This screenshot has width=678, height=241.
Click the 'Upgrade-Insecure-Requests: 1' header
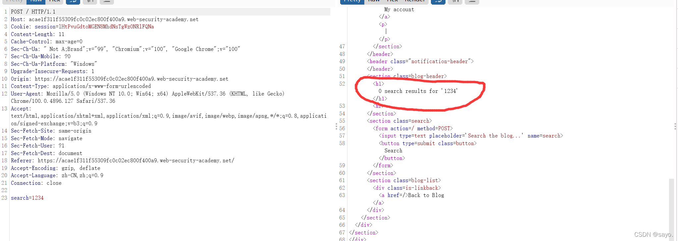(53, 71)
